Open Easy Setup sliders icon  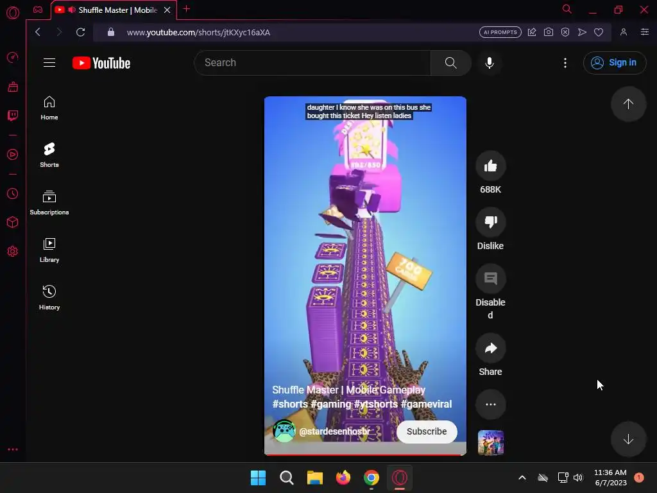click(644, 32)
